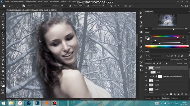Click the foreground color swatch in Color panel

[x=147, y=37]
